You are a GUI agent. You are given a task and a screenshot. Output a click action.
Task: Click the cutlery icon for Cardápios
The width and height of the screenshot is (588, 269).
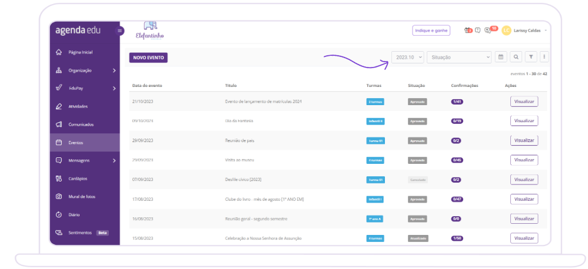(58, 179)
